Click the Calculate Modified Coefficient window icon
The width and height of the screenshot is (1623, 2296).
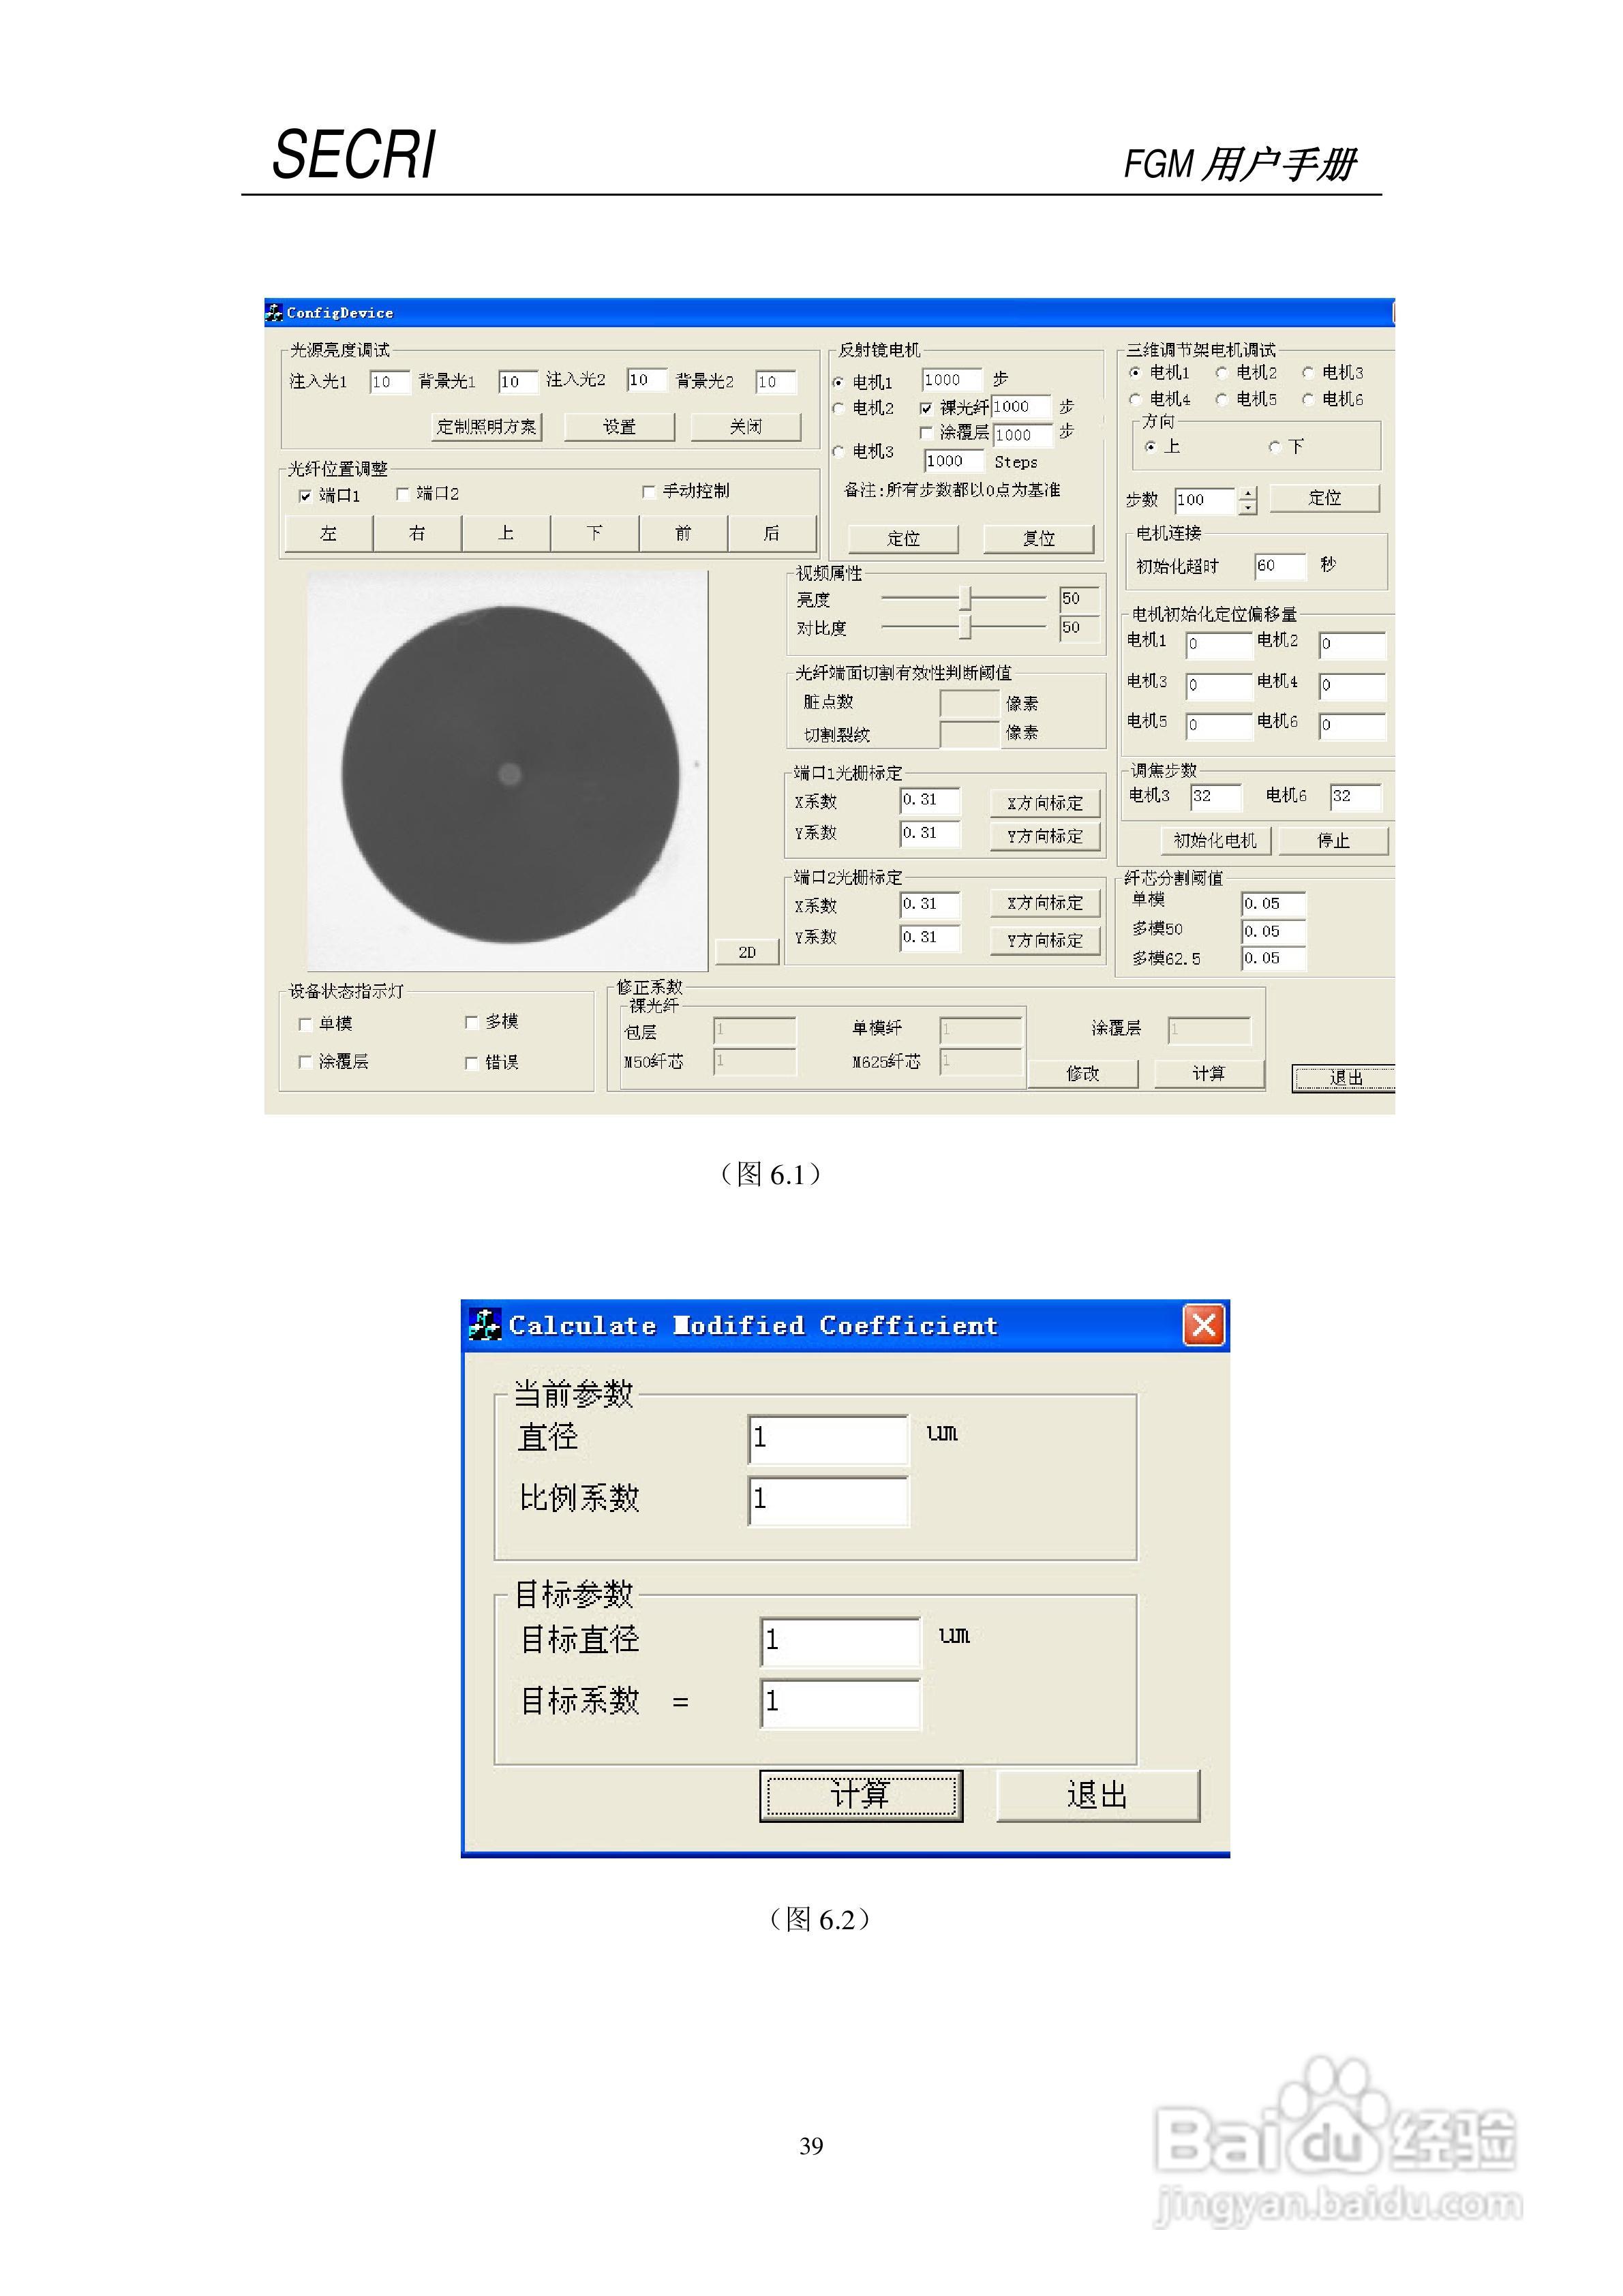click(485, 1325)
